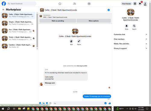Click the blue Thanks message bubble
Screen dimensions: 151x111
pyautogui.click(x=97, y=96)
